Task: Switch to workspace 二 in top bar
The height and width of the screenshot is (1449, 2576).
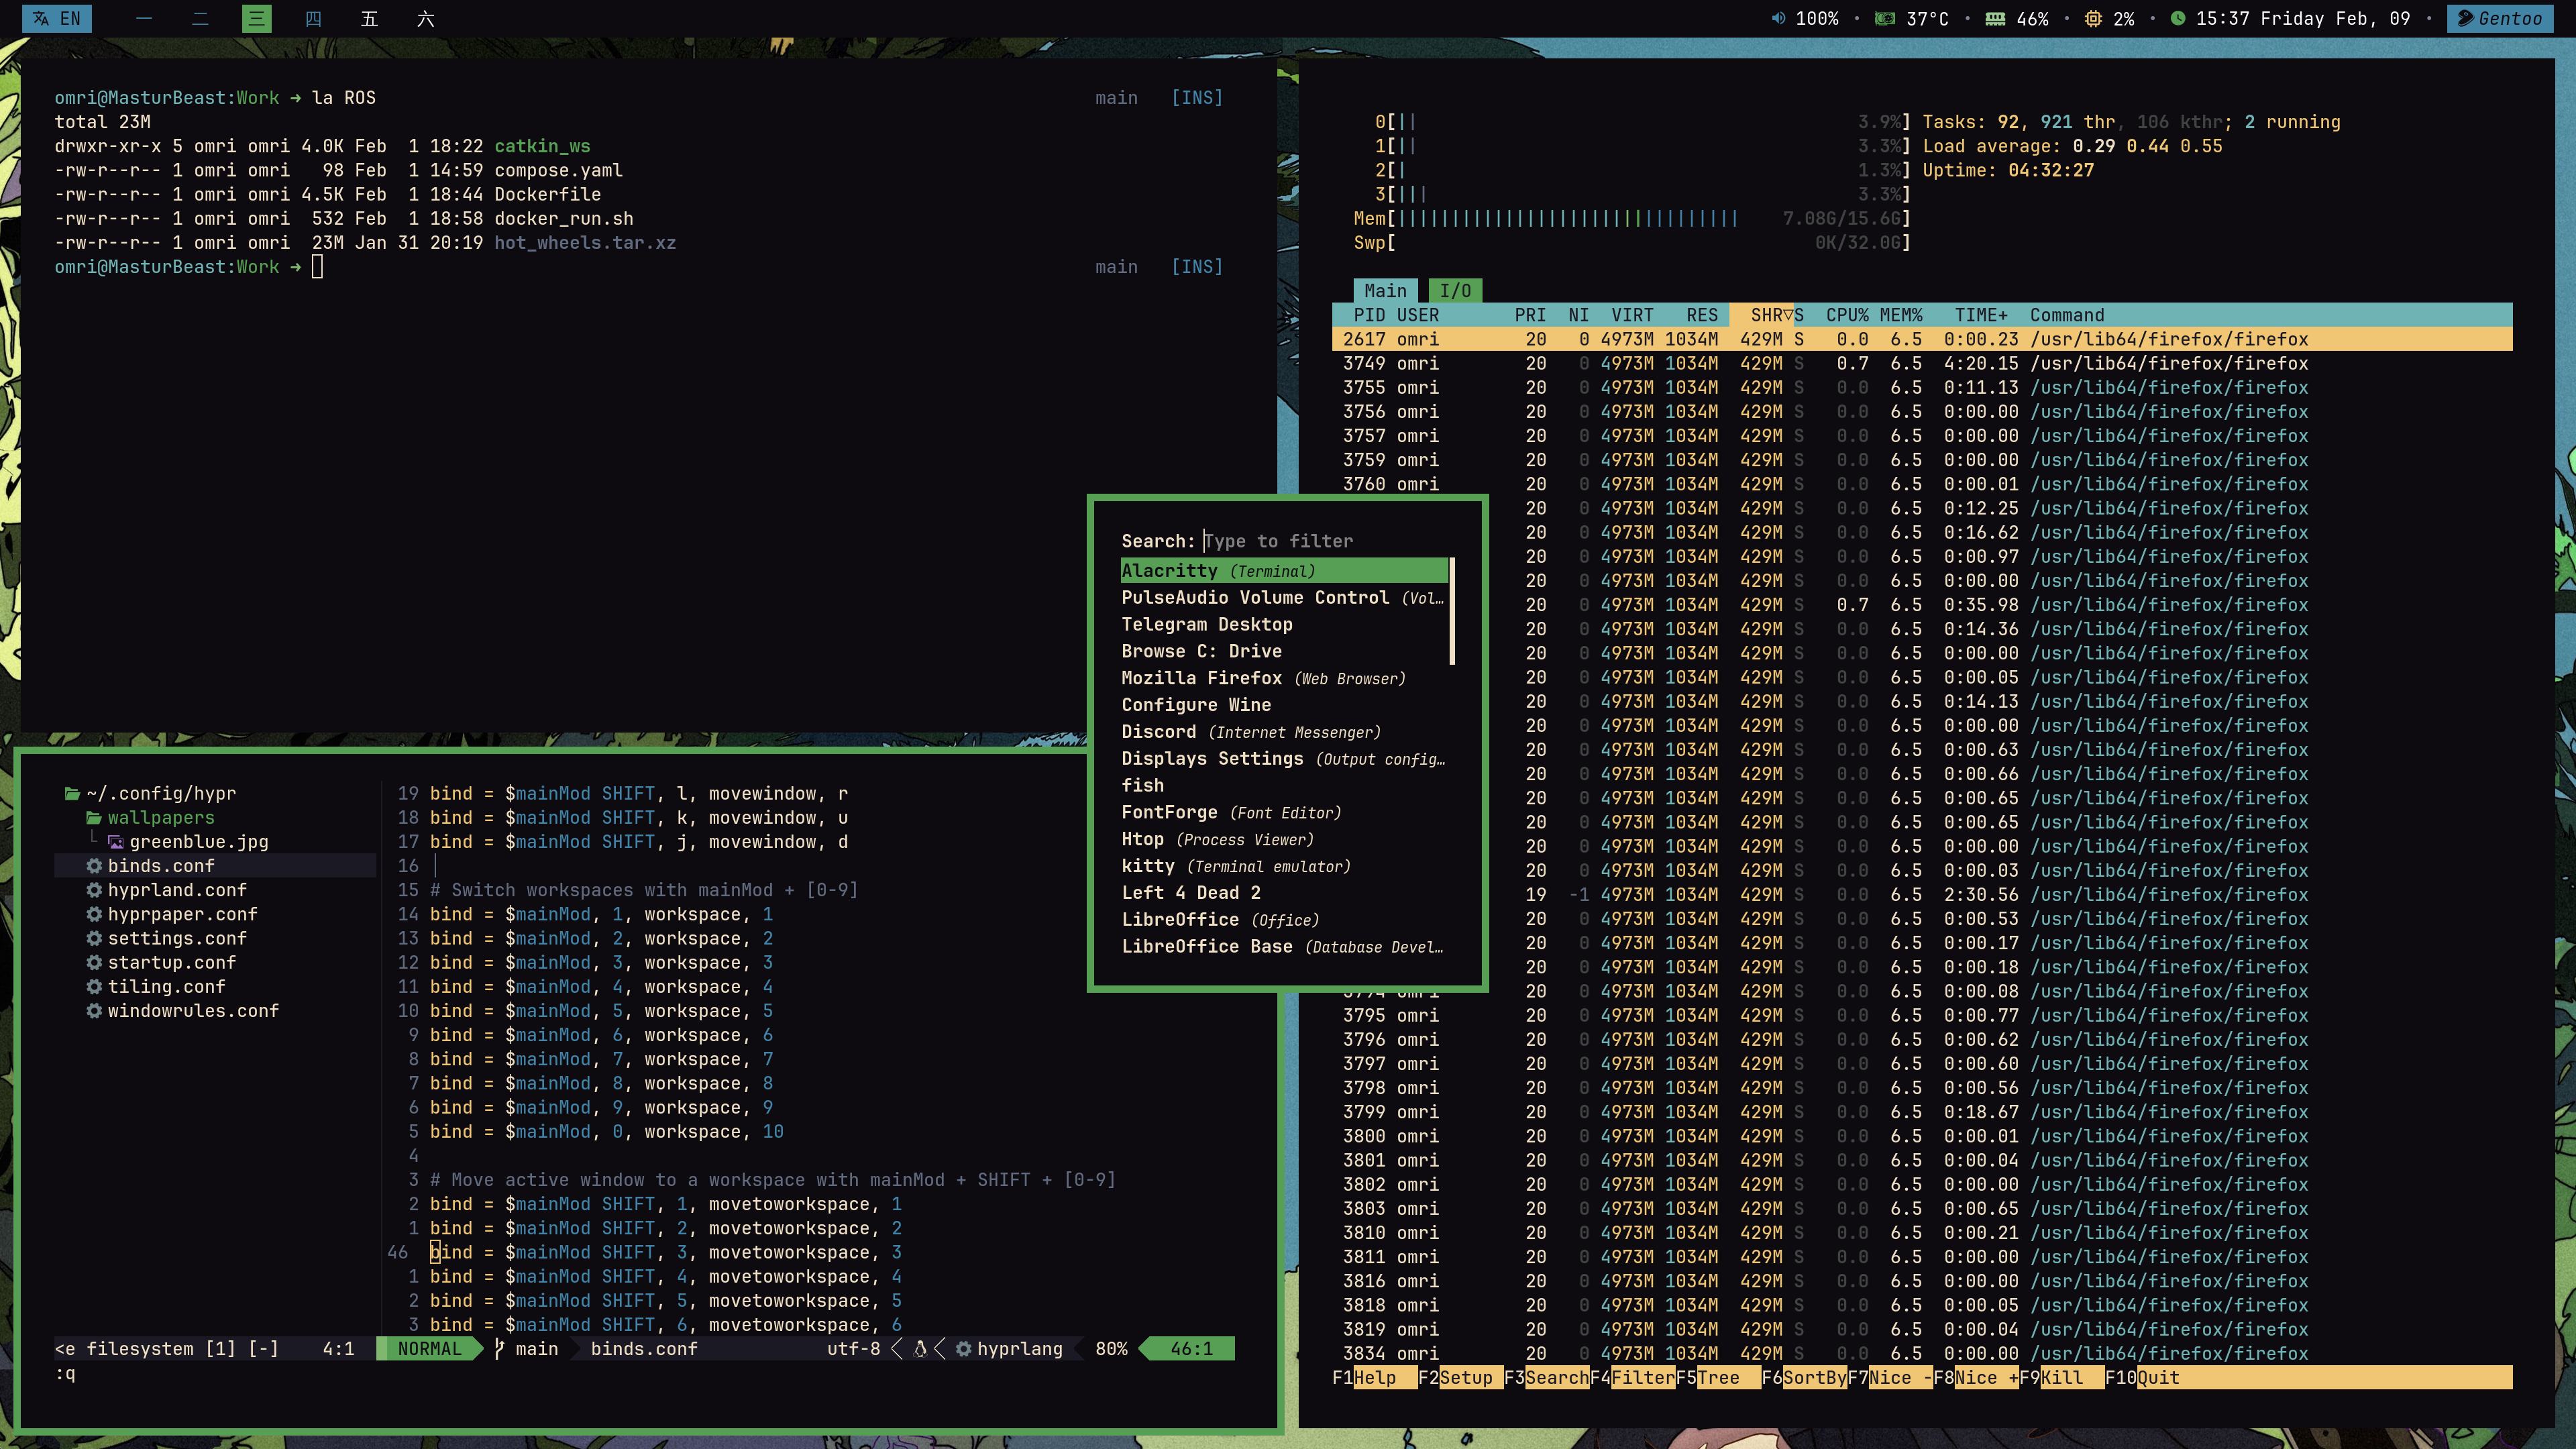Action: coord(200,18)
